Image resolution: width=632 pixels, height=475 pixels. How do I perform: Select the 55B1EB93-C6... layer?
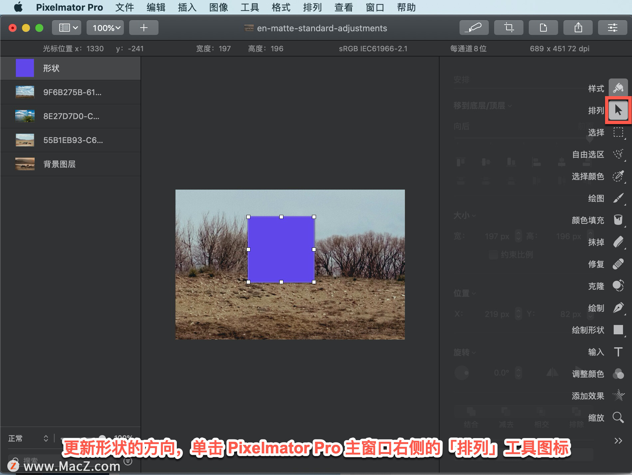tap(70, 140)
